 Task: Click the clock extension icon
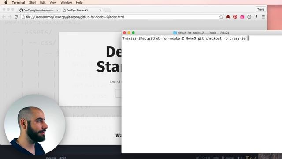point(249,17)
